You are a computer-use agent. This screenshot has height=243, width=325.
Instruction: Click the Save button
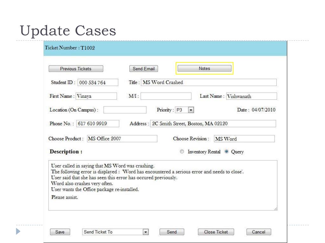tap(60, 232)
